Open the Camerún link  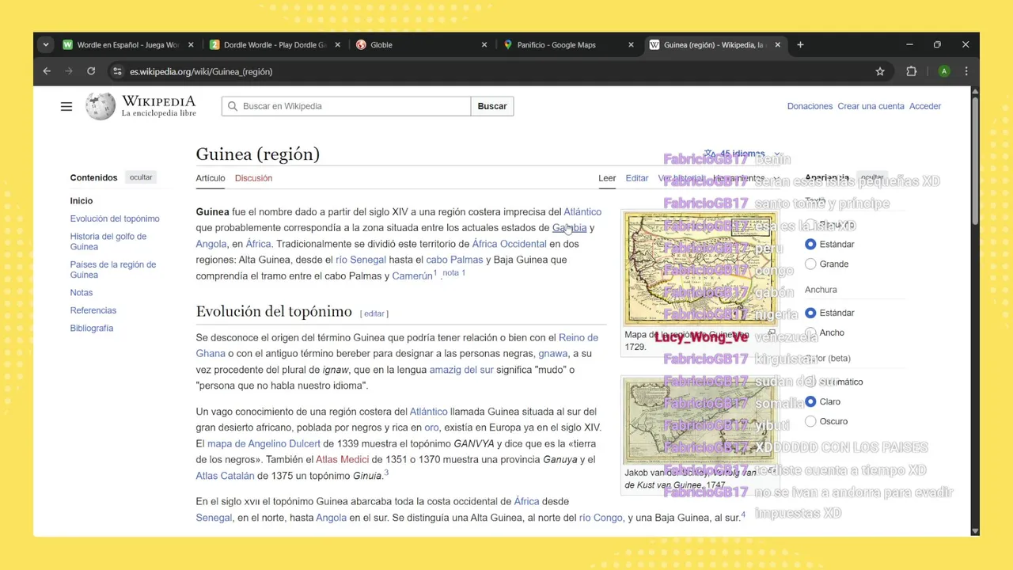pyautogui.click(x=412, y=276)
